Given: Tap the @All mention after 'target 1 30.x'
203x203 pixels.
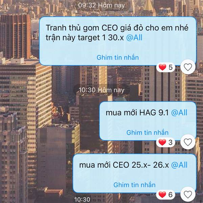Looking at the screenshot, I should (134, 38).
